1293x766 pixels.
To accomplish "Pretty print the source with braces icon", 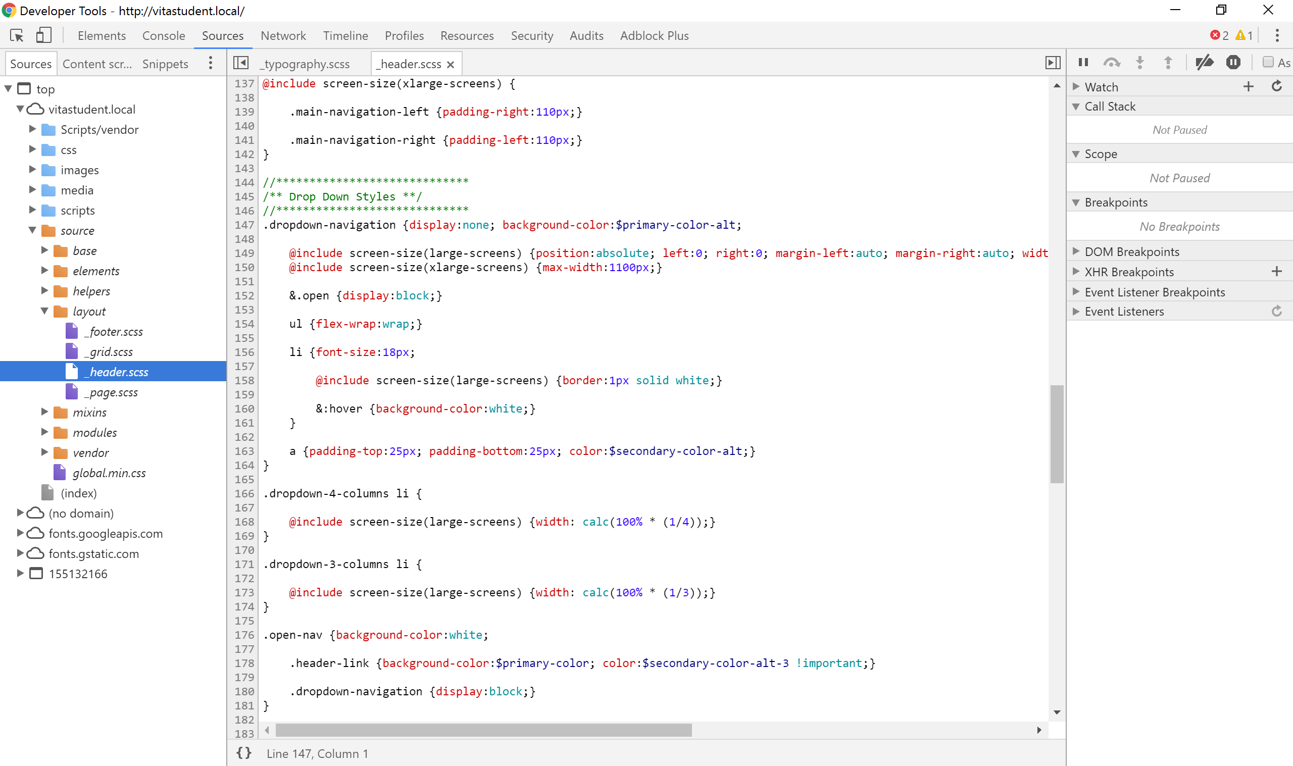I will (x=243, y=753).
